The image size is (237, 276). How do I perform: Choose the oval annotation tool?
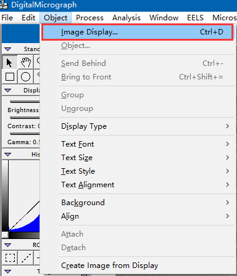point(26,77)
